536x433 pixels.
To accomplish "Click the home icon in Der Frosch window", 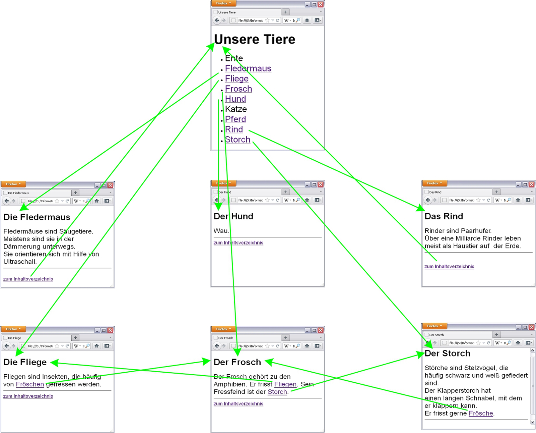I will [x=307, y=346].
